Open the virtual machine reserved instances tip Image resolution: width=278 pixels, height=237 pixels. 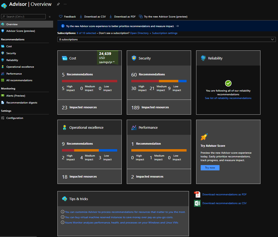click(x=119, y=217)
